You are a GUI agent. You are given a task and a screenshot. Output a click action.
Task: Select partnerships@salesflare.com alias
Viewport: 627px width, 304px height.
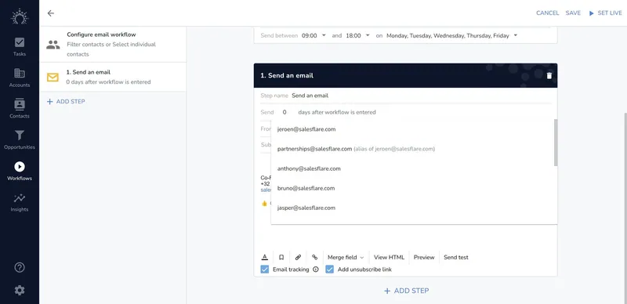click(412, 149)
